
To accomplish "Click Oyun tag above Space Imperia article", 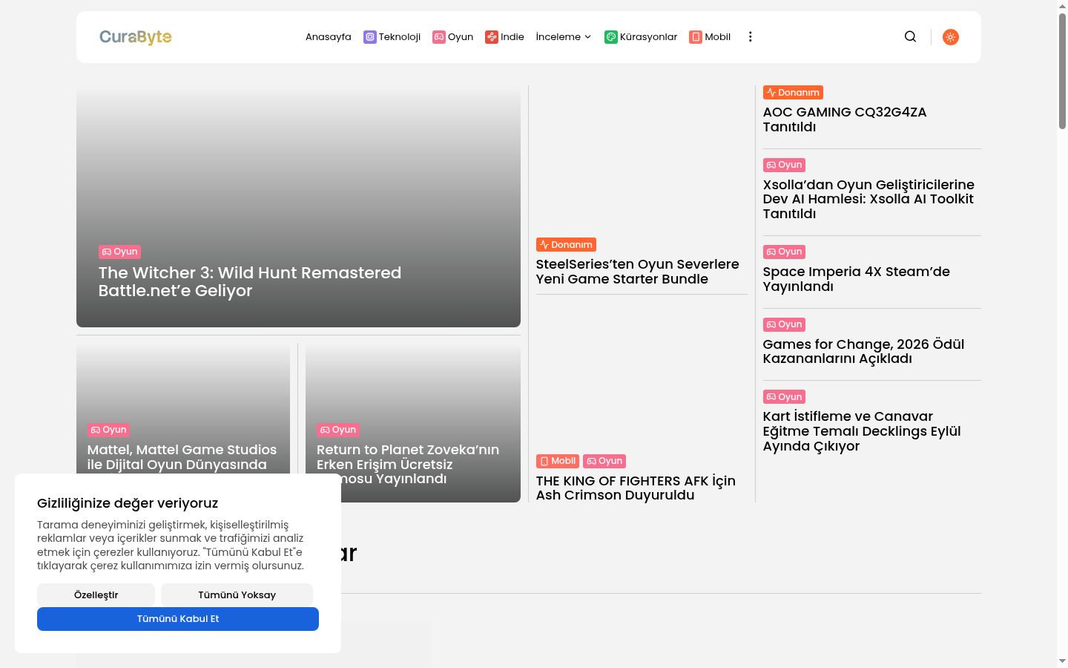I will point(784,252).
